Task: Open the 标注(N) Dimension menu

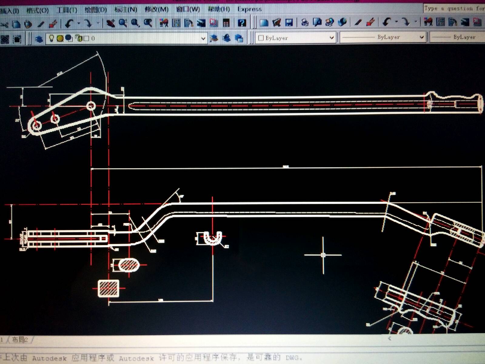Action: tap(126, 10)
